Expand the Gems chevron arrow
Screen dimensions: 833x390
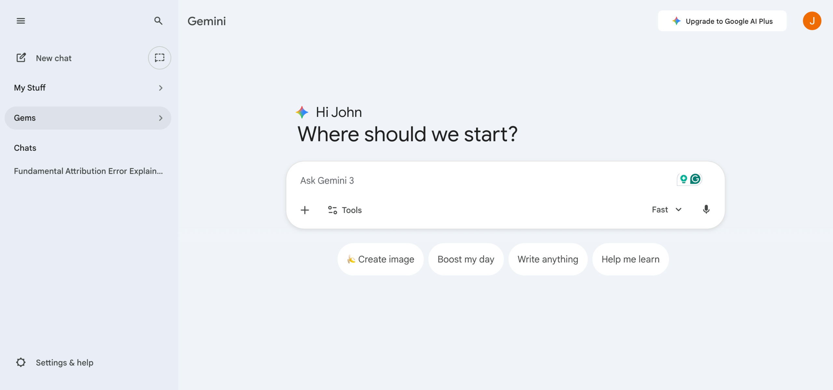[160, 118]
